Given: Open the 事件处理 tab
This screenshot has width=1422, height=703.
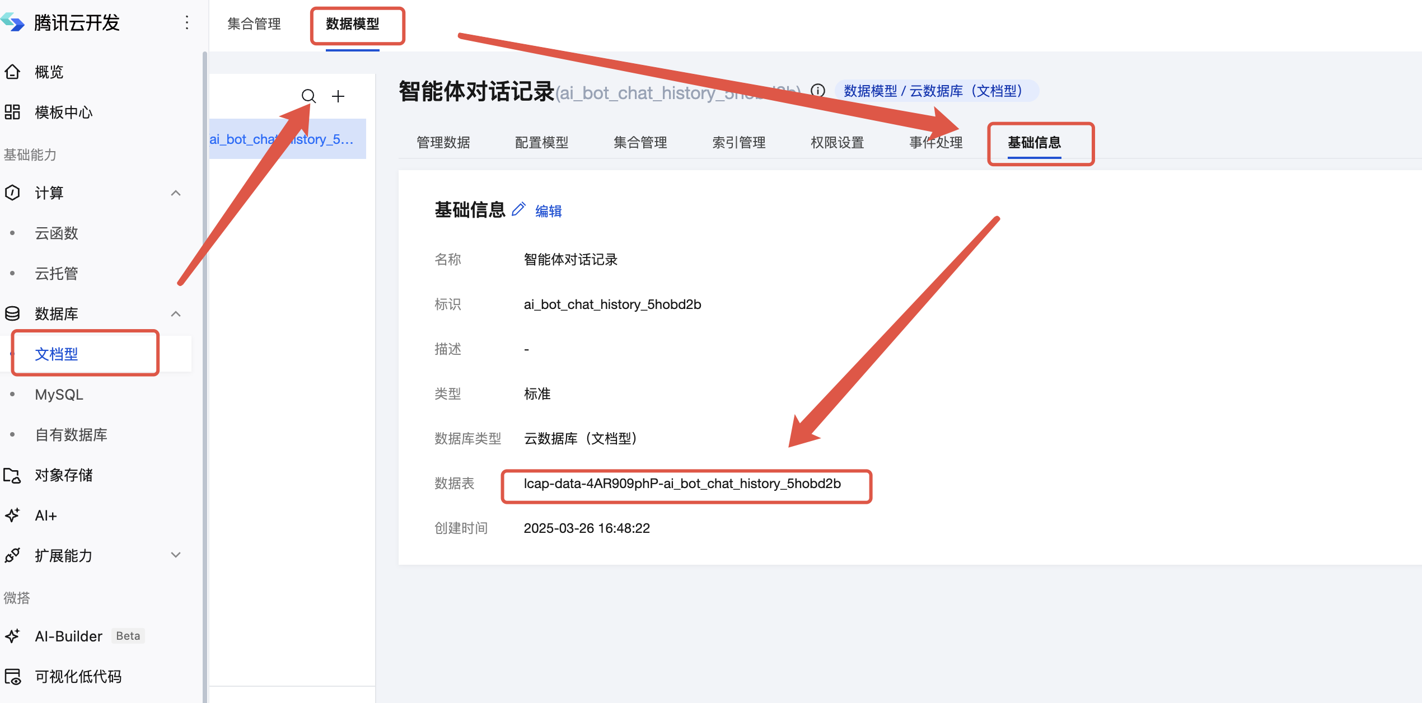Looking at the screenshot, I should [935, 142].
